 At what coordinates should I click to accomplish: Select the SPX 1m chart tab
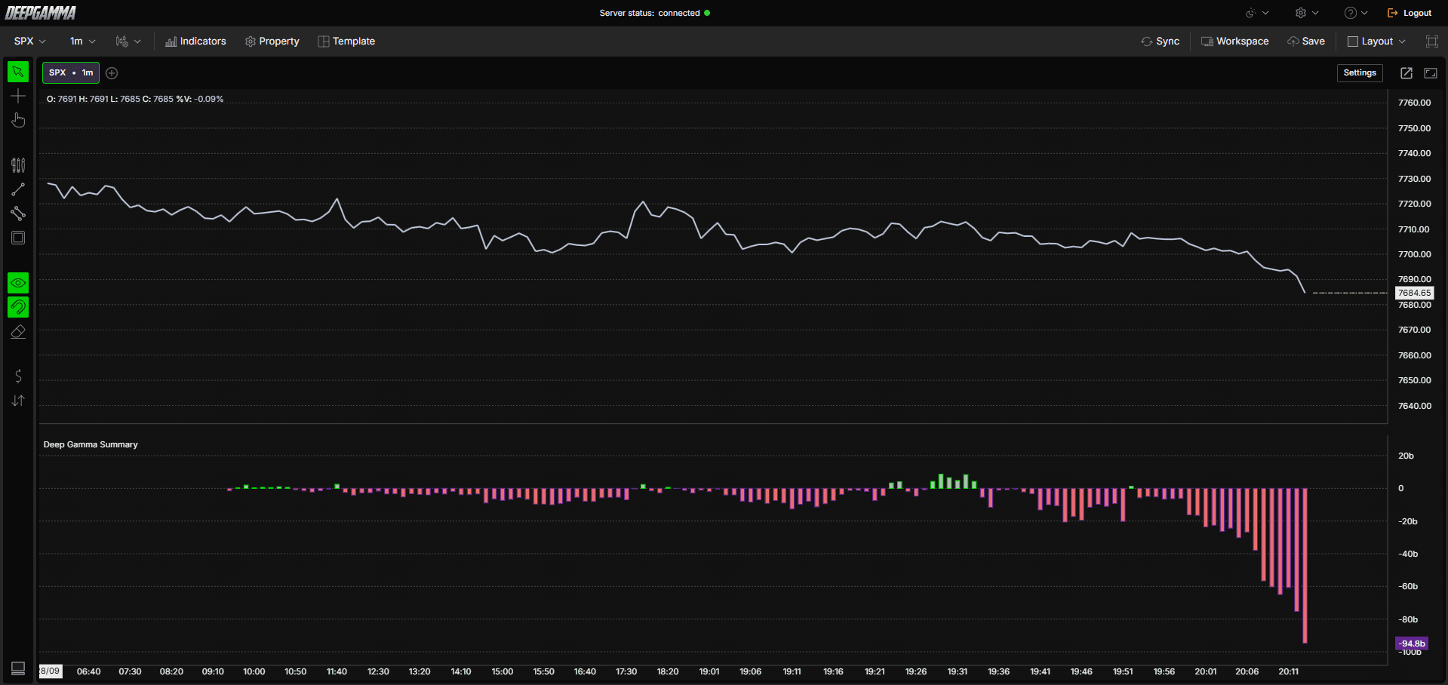71,72
